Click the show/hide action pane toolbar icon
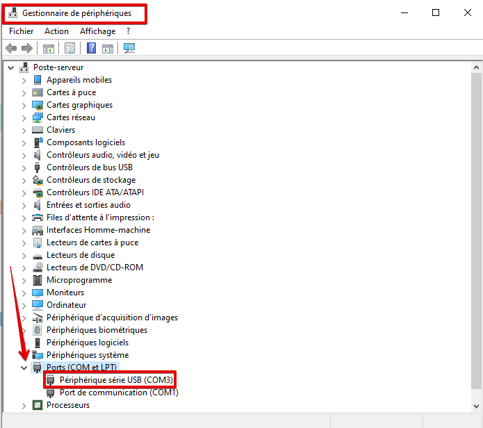Viewport: 483px width, 428px height. click(108, 49)
